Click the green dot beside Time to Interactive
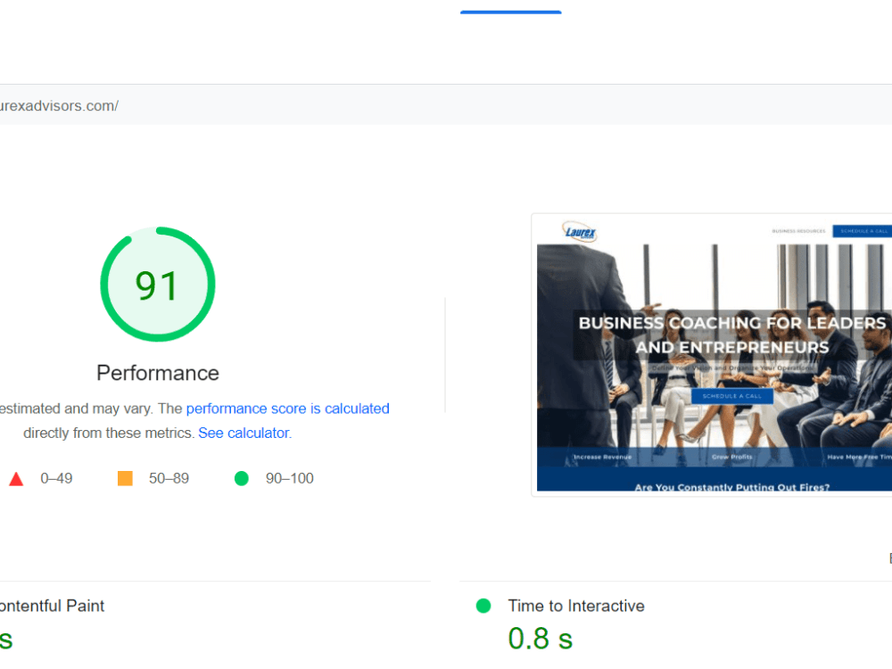This screenshot has height=669, width=892. [483, 606]
